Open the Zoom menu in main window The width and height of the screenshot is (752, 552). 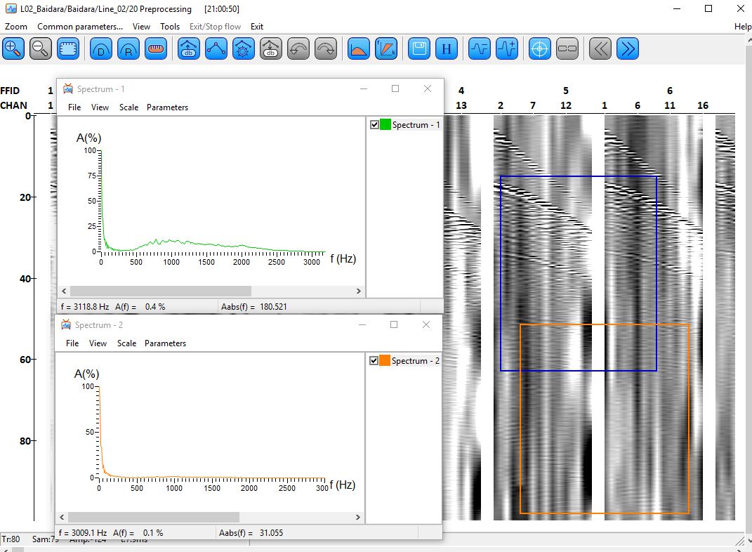coord(16,27)
